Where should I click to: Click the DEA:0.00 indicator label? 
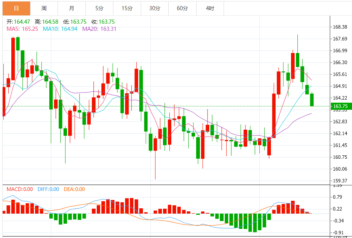[x=74, y=189]
